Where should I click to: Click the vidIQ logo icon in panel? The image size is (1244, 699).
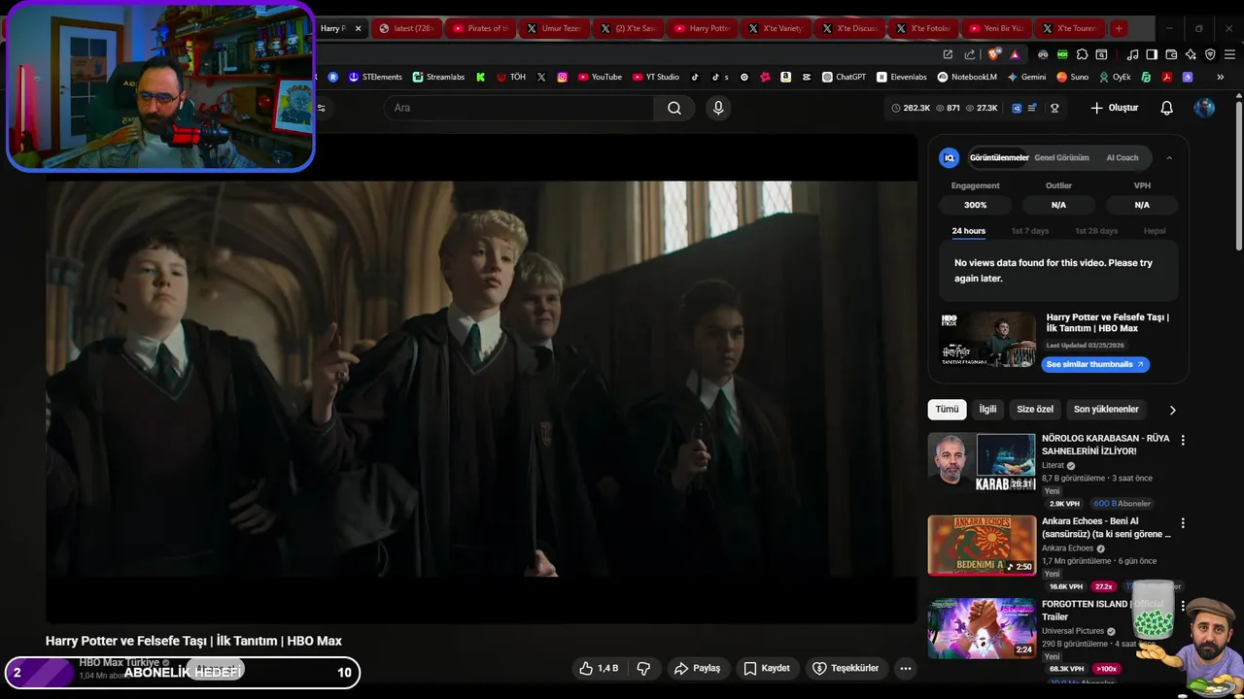(950, 157)
